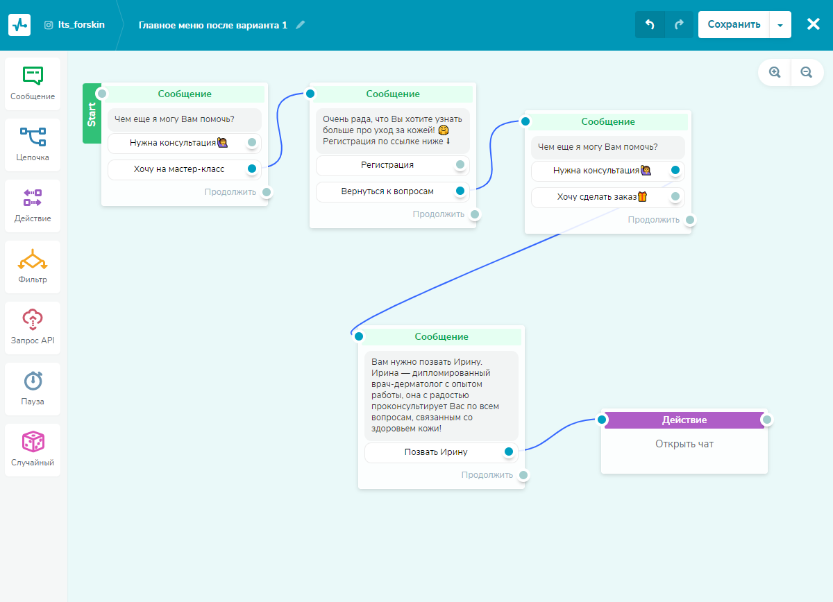Select the Случайный block in sidebar
The width and height of the screenshot is (833, 602).
[33, 450]
